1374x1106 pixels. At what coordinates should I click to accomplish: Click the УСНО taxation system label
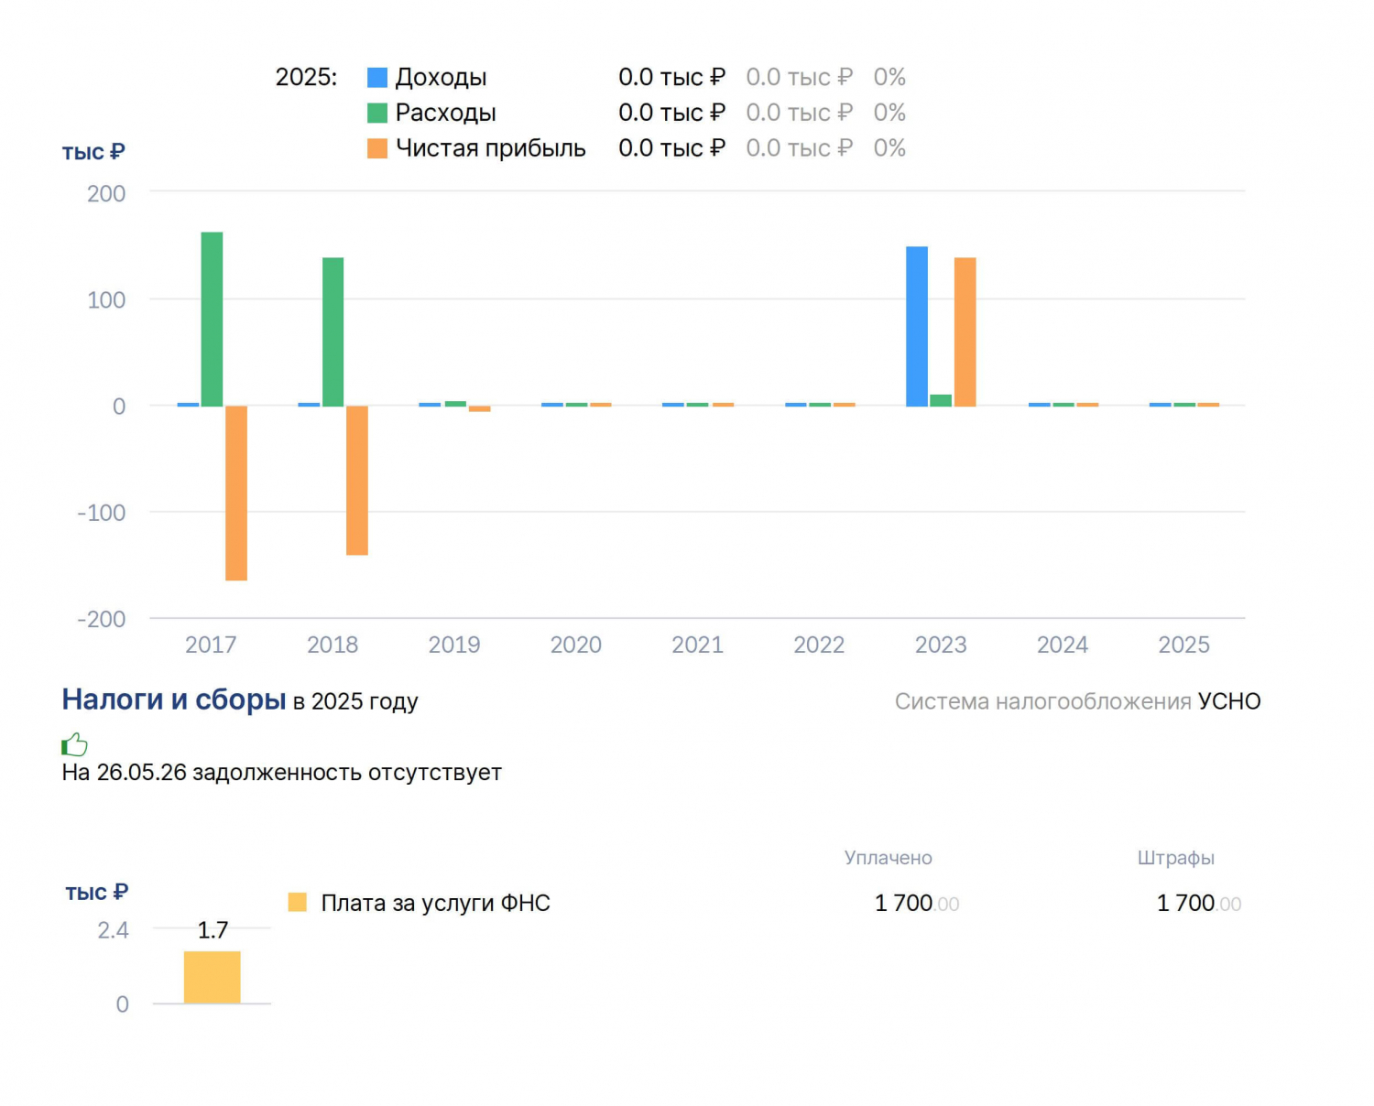(1229, 701)
